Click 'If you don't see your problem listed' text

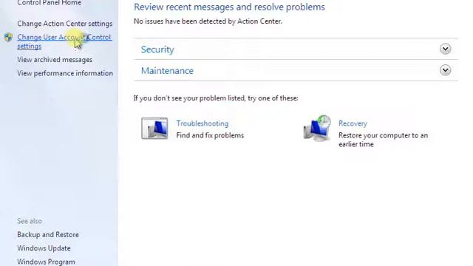pyautogui.click(x=216, y=98)
